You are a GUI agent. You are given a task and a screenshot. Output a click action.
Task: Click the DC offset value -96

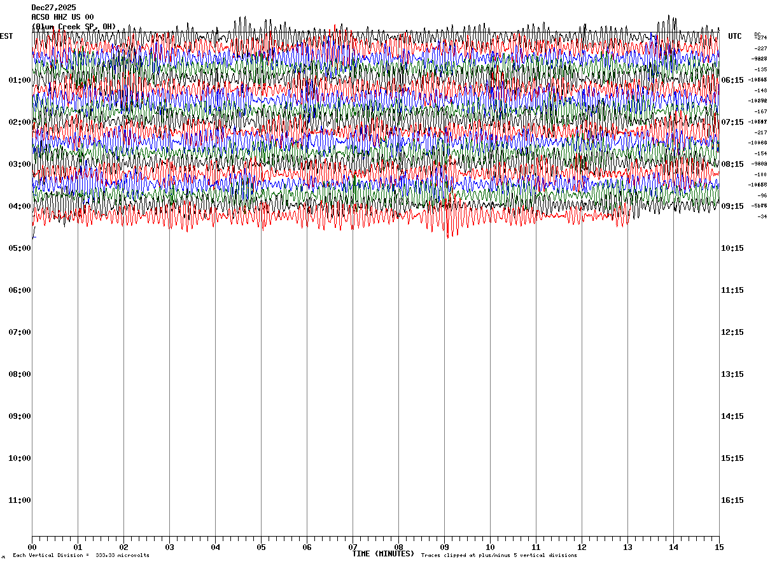(x=762, y=195)
